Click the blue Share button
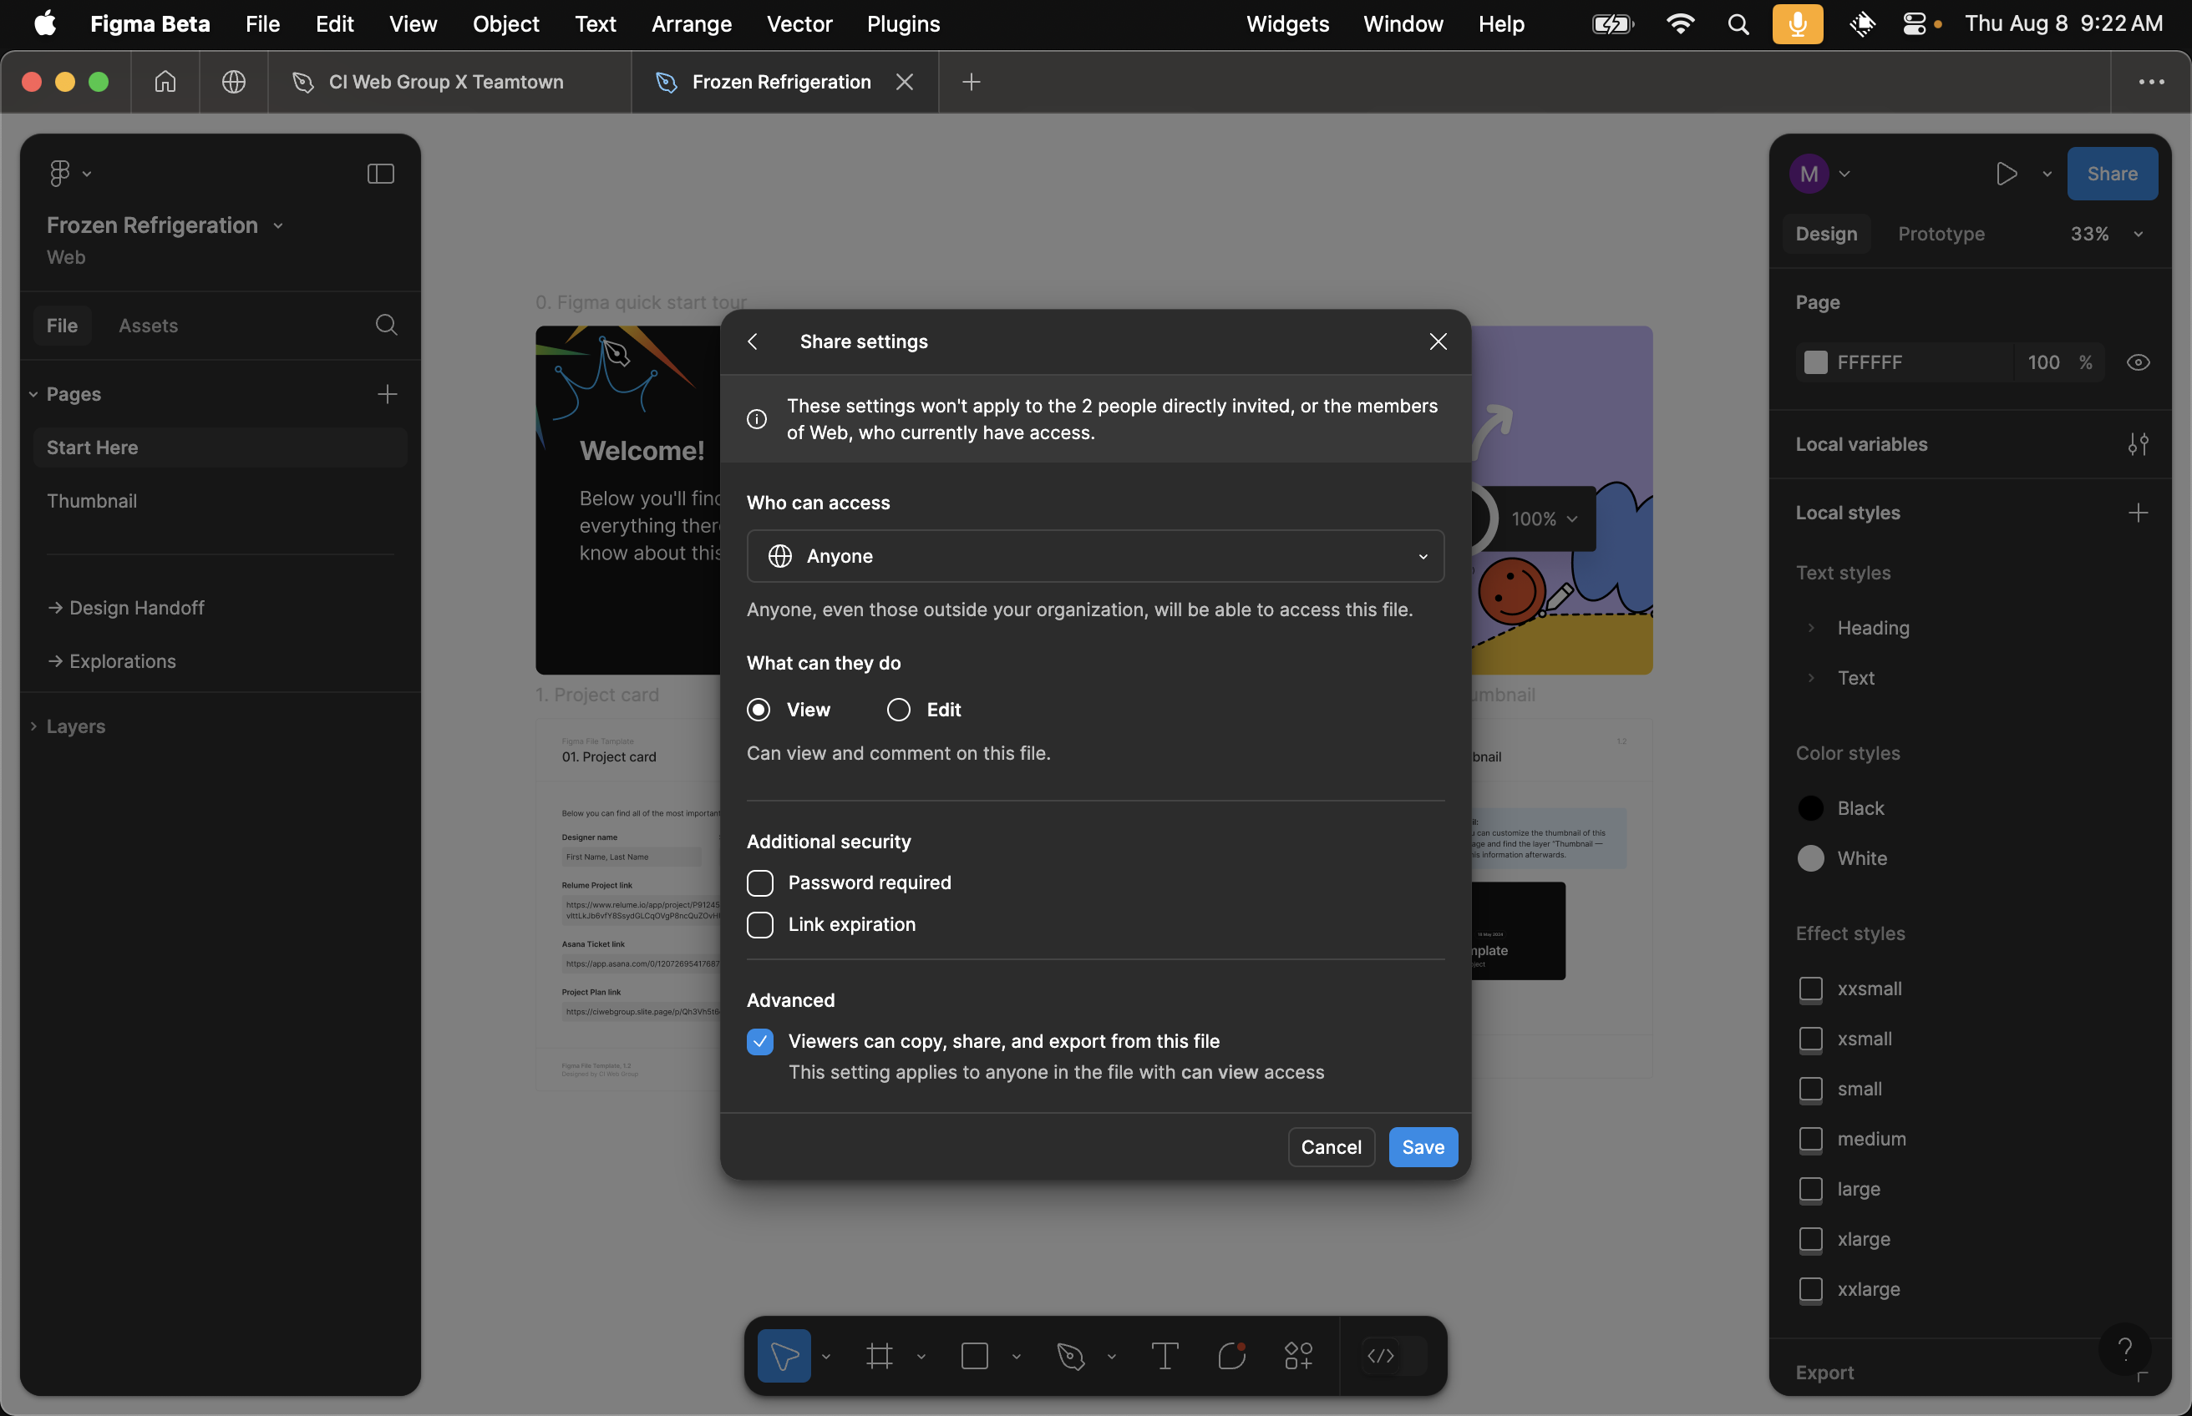 (x=2112, y=173)
